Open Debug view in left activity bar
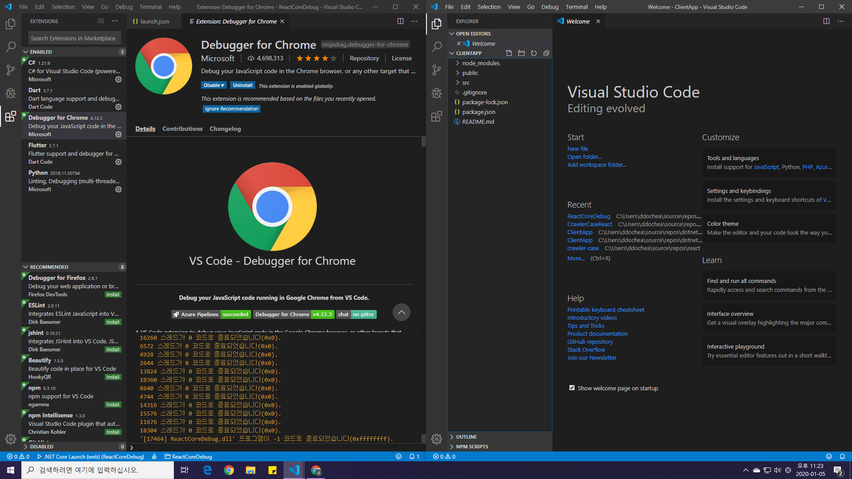 tap(11, 93)
